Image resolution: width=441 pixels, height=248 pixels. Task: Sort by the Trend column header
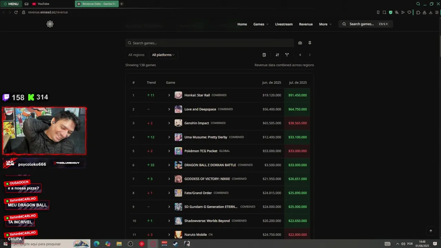click(151, 83)
